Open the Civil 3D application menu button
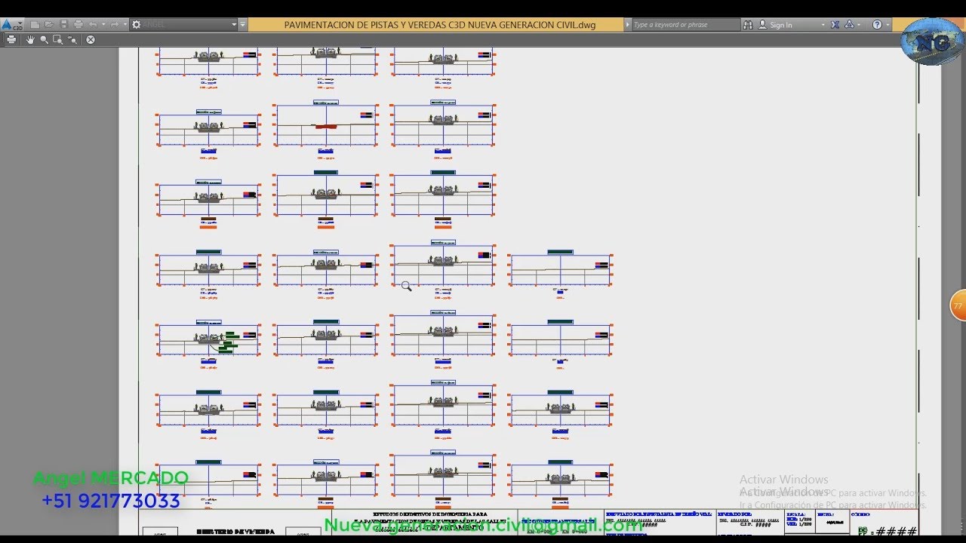Viewport: 966px width, 543px height. click(12, 25)
